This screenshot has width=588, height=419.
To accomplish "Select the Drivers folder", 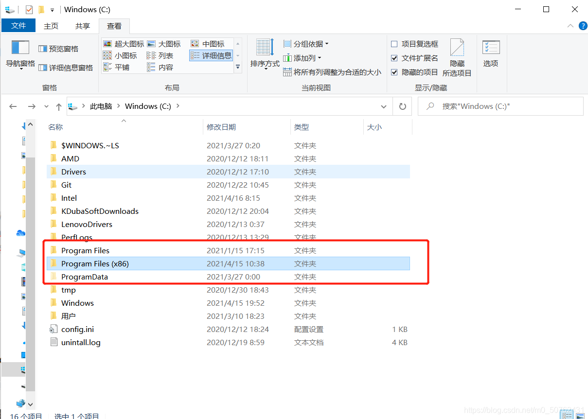I will 228,172.
